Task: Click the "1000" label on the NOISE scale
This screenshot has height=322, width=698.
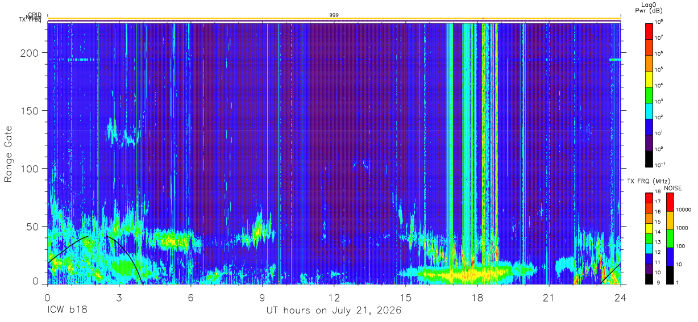Action: coord(683,228)
